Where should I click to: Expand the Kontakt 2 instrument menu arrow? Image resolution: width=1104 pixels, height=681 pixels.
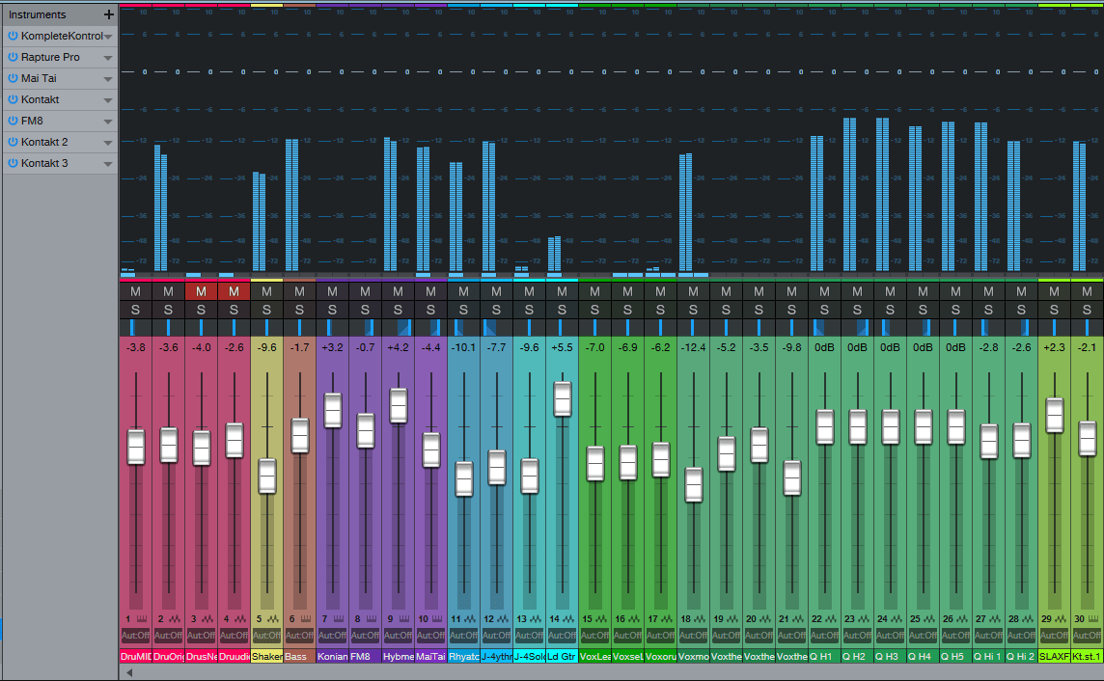(x=108, y=143)
